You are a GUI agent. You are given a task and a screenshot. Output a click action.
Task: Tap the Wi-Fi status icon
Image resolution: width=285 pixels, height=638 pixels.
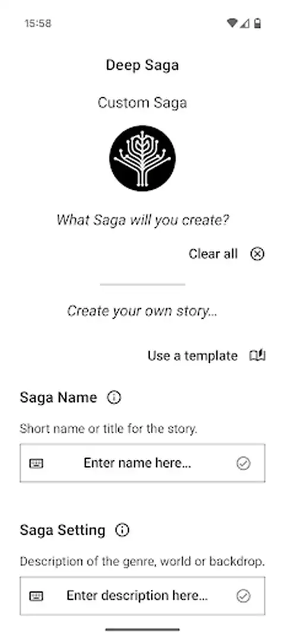(x=232, y=24)
